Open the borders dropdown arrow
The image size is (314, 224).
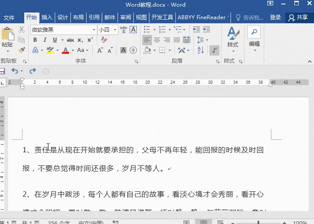pyautogui.click(x=170, y=50)
